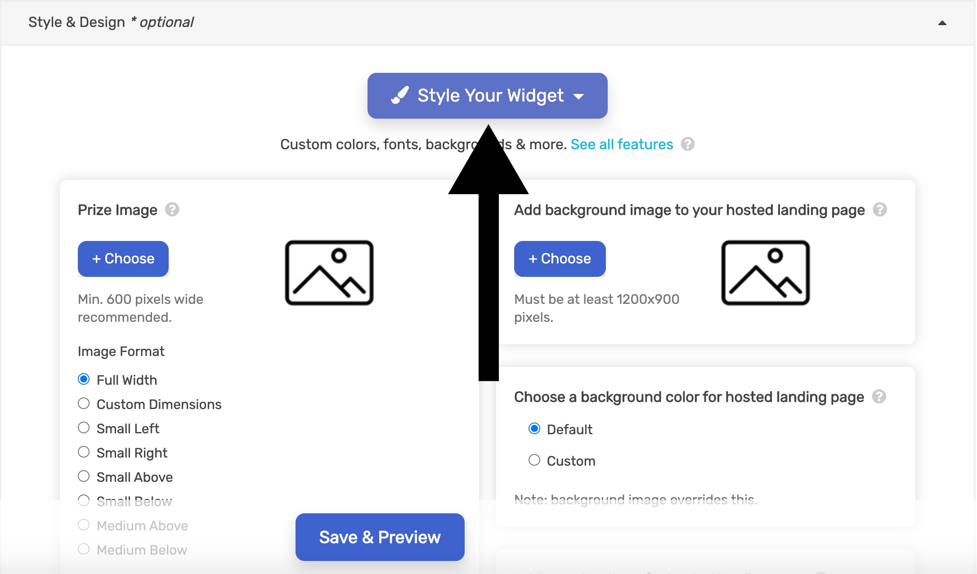The image size is (977, 574).
Task: Click the Prize Image help icon
Action: click(172, 209)
